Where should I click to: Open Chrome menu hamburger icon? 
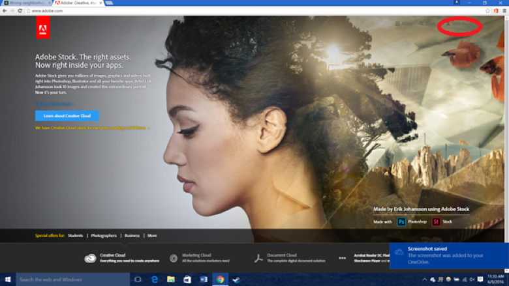(504, 10)
